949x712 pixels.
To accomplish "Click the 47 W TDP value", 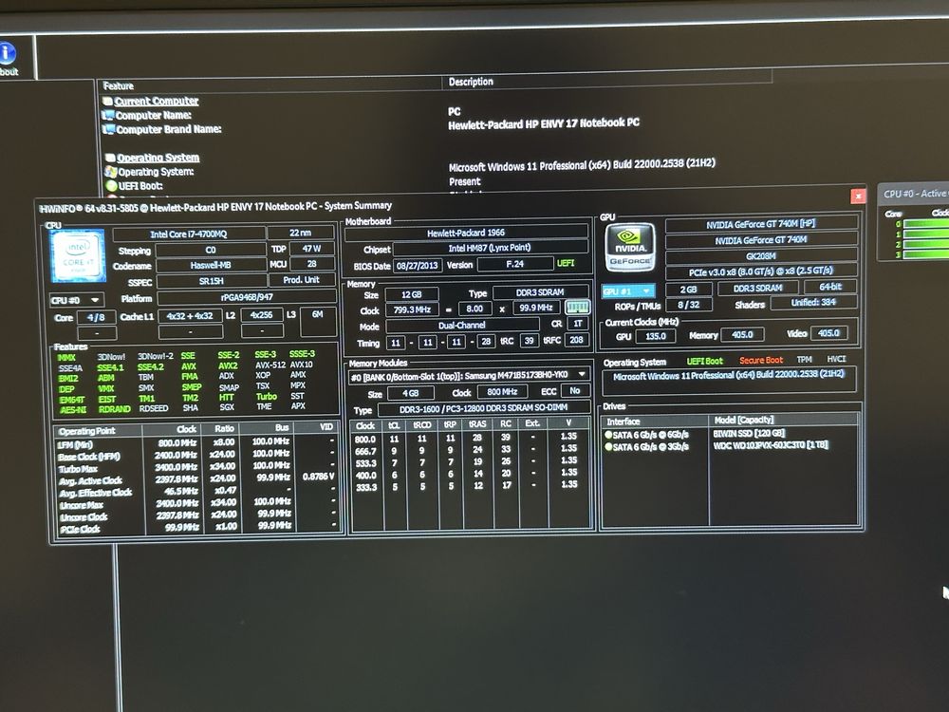I will [x=311, y=248].
